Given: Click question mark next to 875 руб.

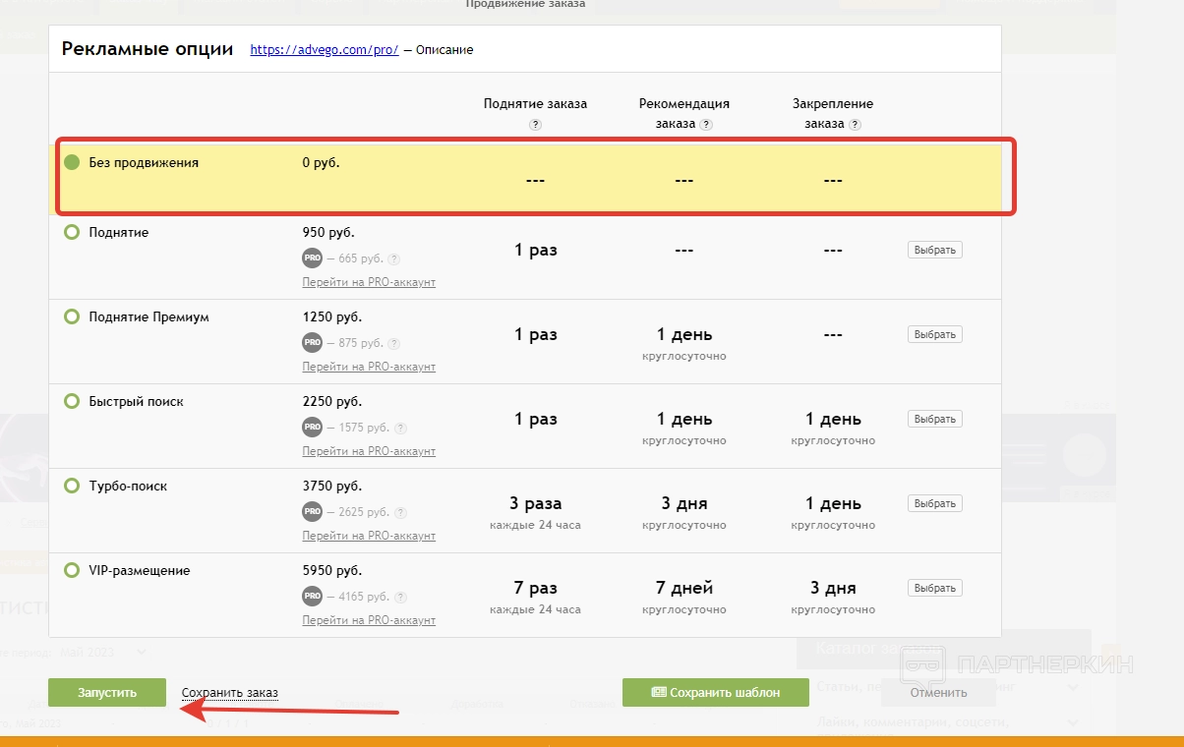Looking at the screenshot, I should pos(393,344).
